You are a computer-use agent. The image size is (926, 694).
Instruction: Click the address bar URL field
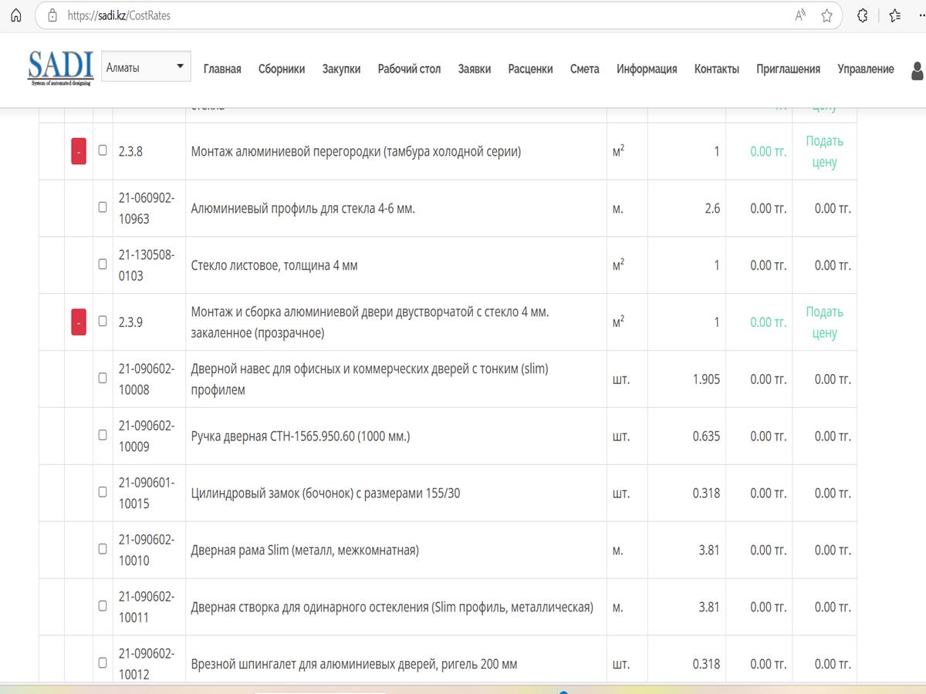coord(386,15)
